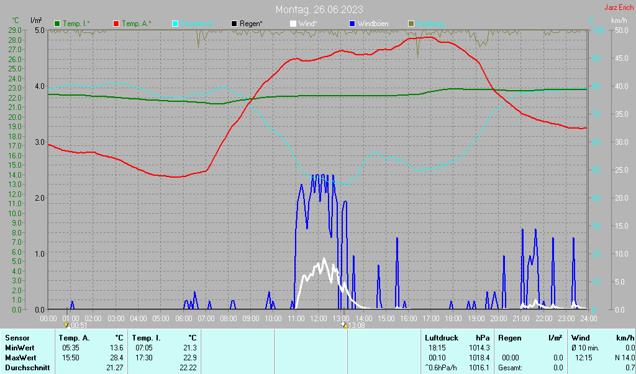Click the Temp. I. maximum value '22.9'
Viewport: 636px width, 374px height.
coord(190,358)
